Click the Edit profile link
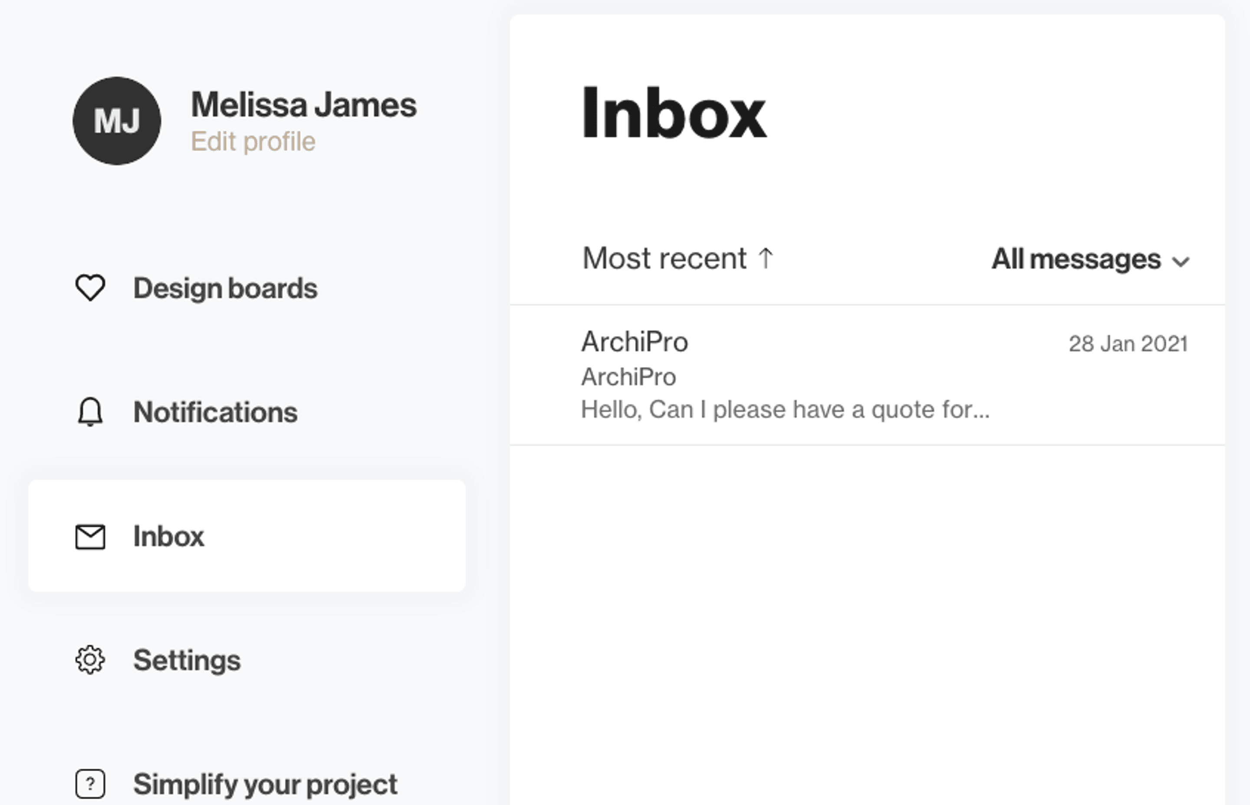This screenshot has height=805, width=1250. point(253,141)
